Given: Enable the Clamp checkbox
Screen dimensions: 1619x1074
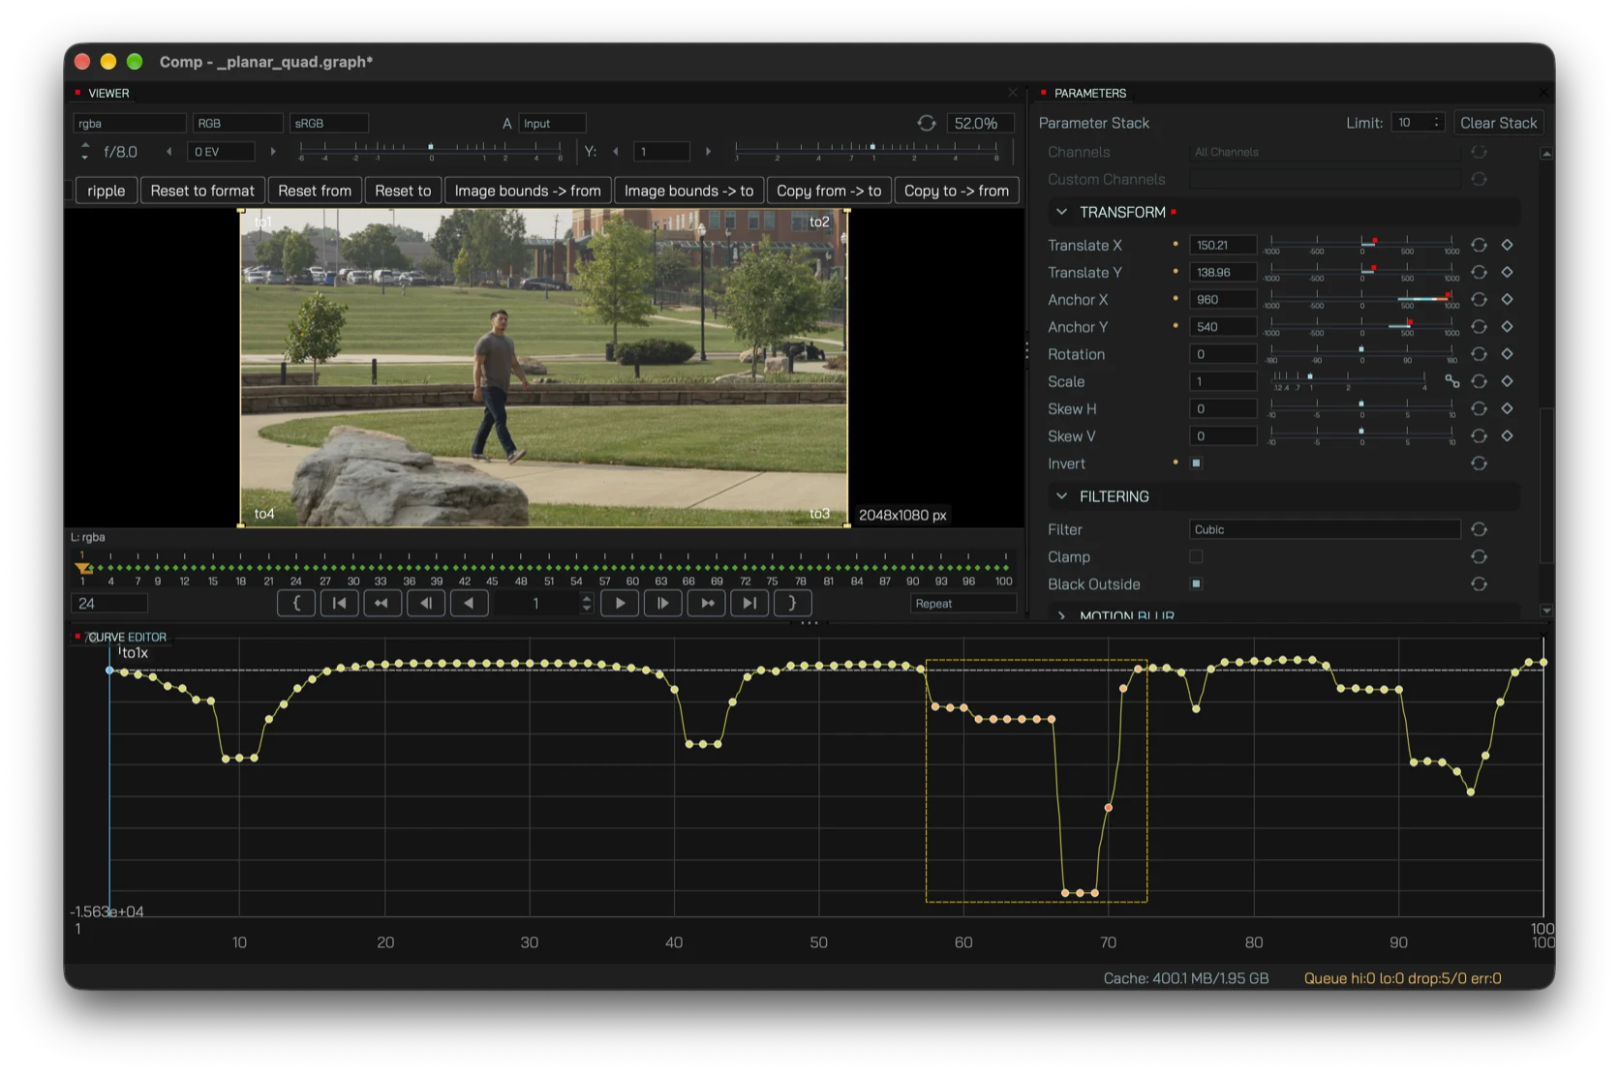Looking at the screenshot, I should coord(1196,556).
